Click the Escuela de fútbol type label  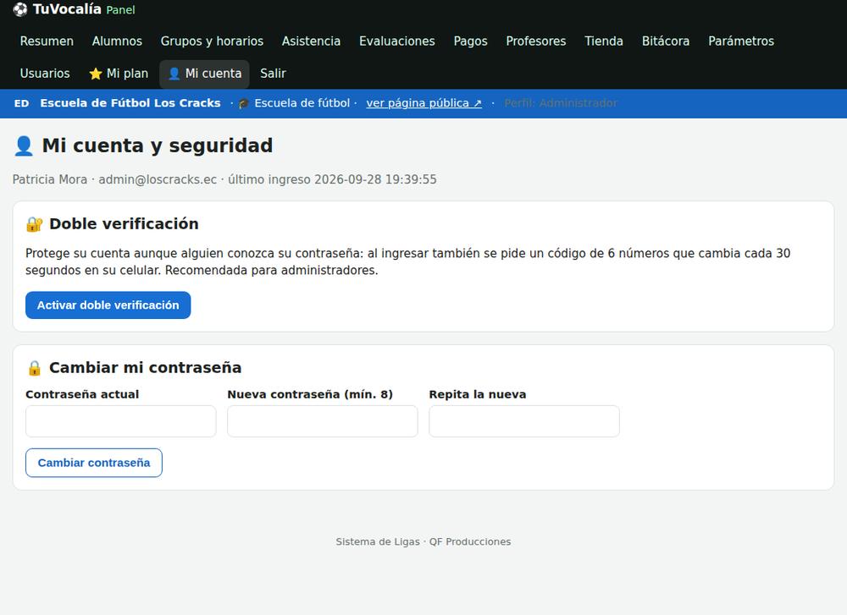point(302,103)
